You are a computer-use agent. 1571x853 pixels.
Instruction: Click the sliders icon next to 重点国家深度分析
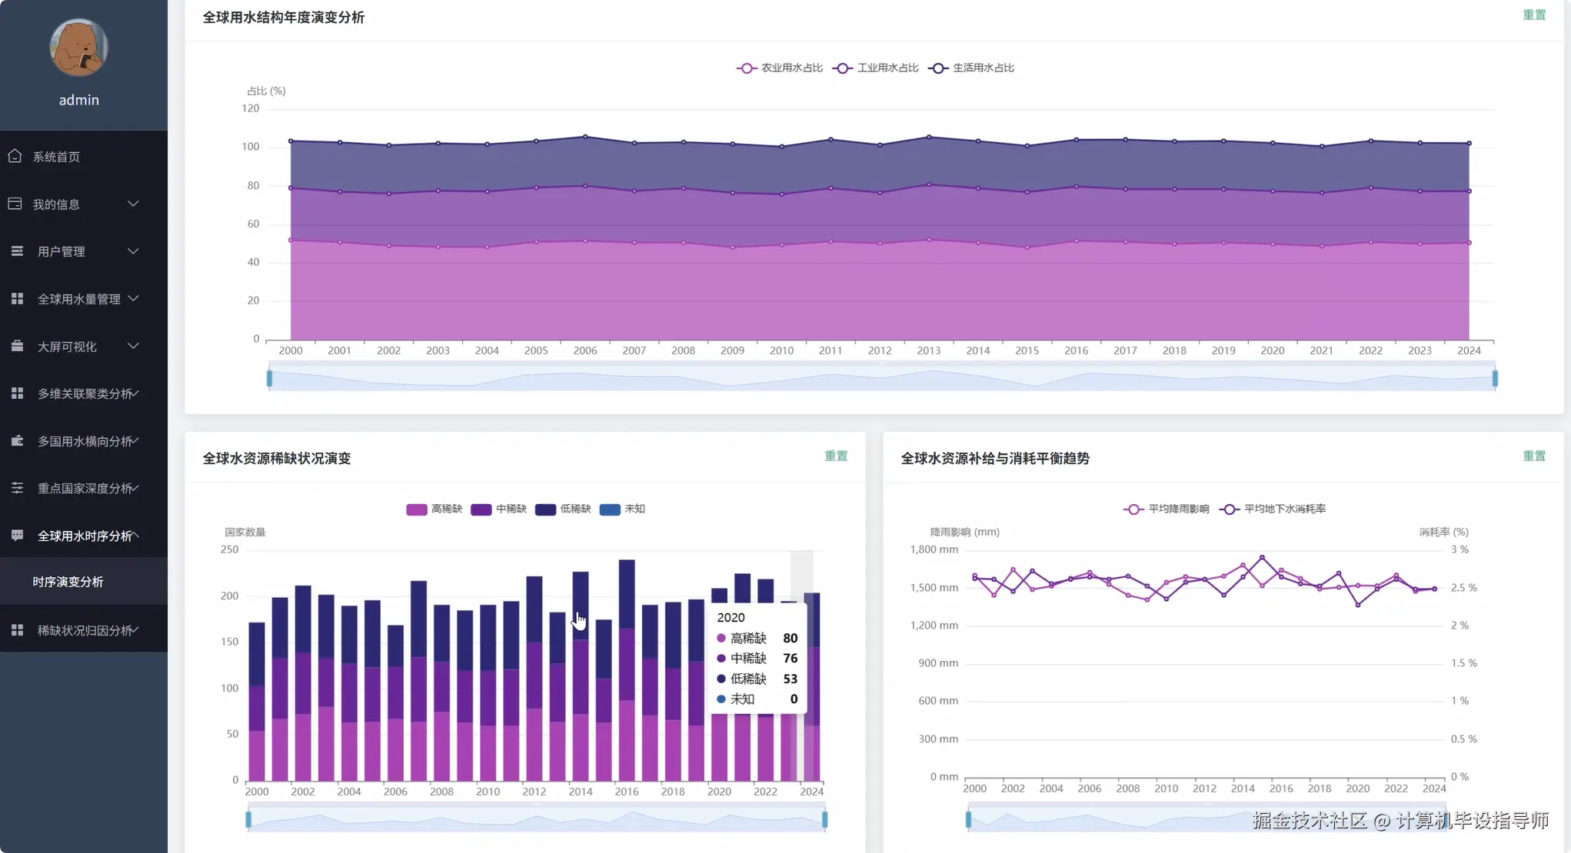[17, 488]
